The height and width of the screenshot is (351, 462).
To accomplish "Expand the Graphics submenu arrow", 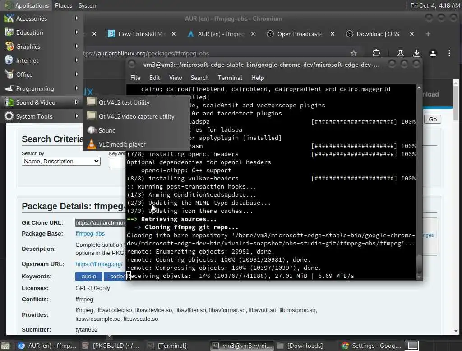I will click(x=77, y=46).
